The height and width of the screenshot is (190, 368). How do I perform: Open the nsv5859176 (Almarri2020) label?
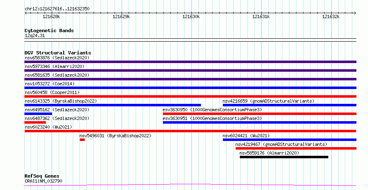pos(270,153)
